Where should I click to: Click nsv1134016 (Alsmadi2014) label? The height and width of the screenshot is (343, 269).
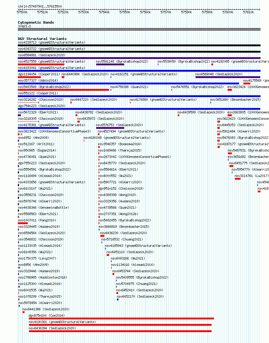coord(133,265)
